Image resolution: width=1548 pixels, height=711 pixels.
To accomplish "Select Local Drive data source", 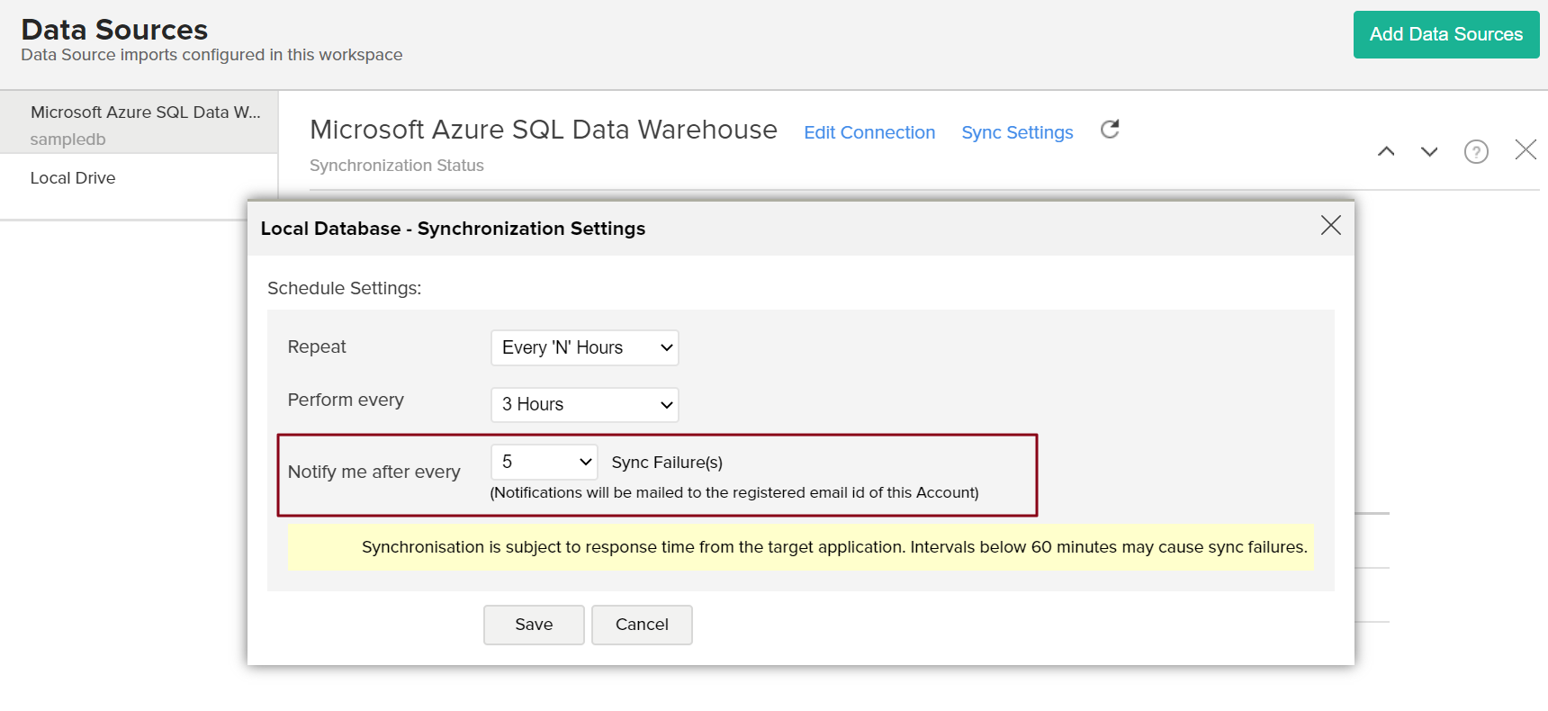I will pos(73,178).
